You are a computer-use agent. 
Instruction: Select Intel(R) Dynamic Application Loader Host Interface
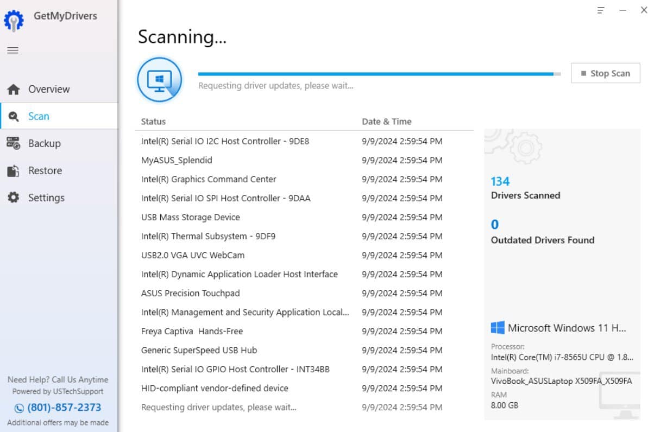[x=304, y=274]
